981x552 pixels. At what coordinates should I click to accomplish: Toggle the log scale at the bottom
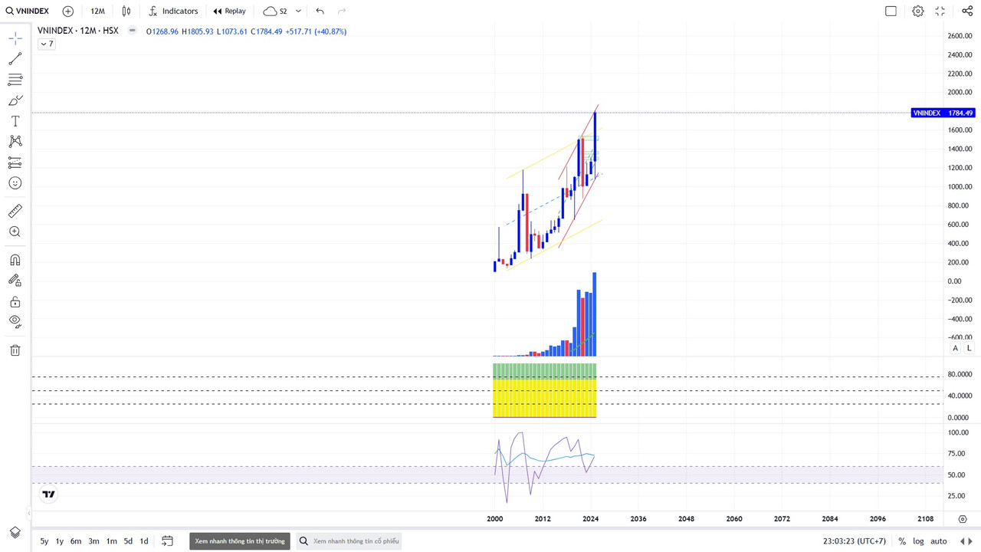pos(918,541)
